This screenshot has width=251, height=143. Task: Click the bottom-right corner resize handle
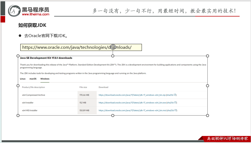(207, 115)
